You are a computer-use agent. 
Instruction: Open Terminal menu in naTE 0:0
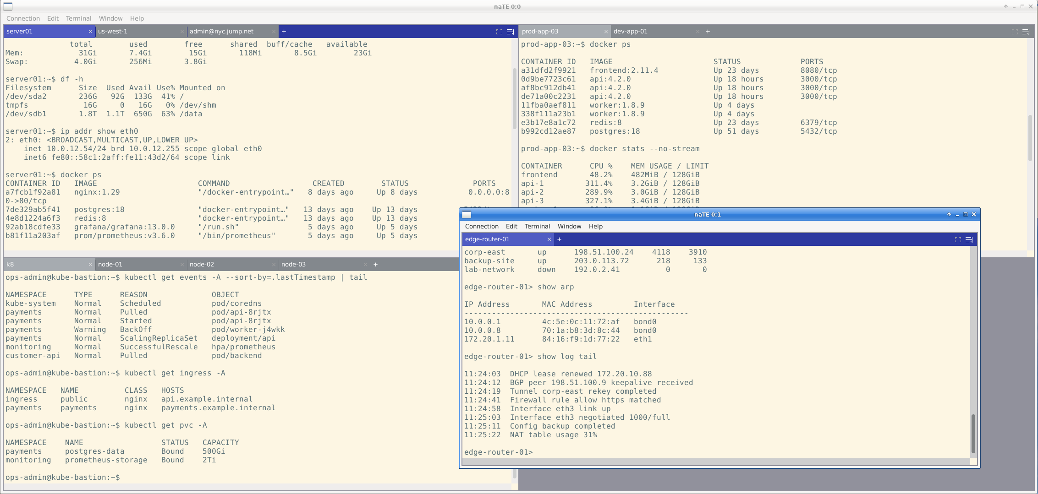coord(78,19)
